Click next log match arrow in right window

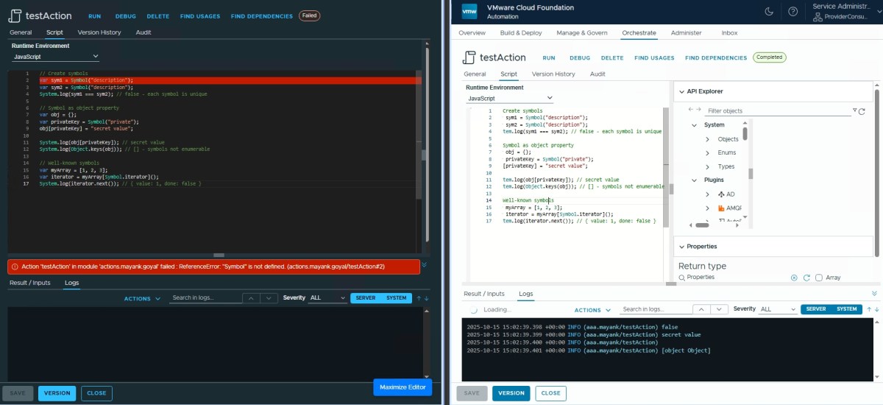(719, 309)
